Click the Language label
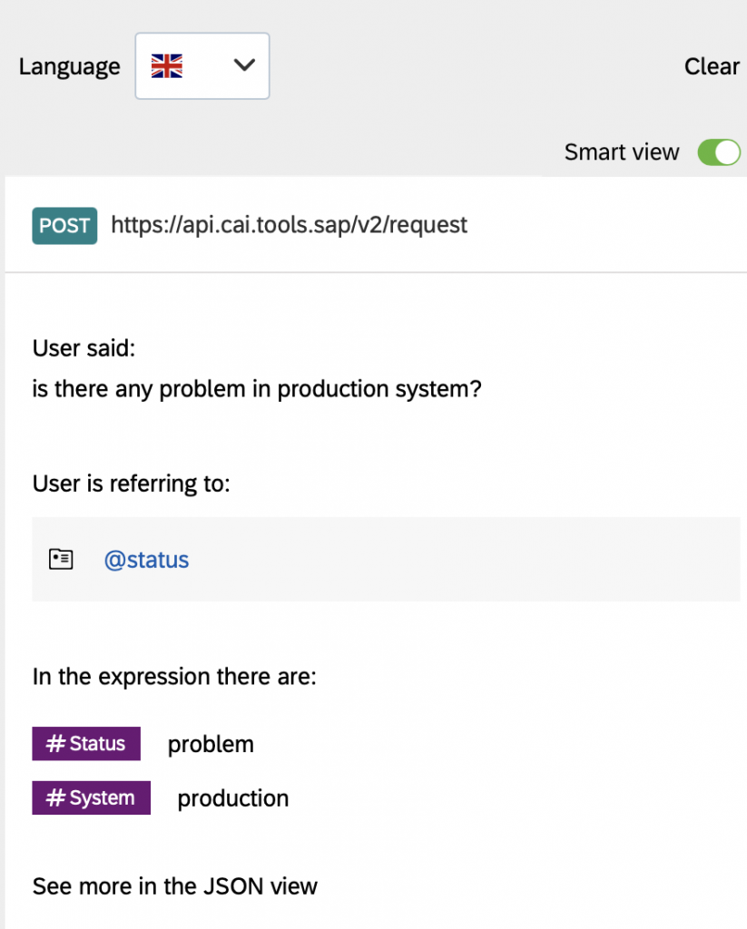The image size is (747, 929). click(69, 67)
